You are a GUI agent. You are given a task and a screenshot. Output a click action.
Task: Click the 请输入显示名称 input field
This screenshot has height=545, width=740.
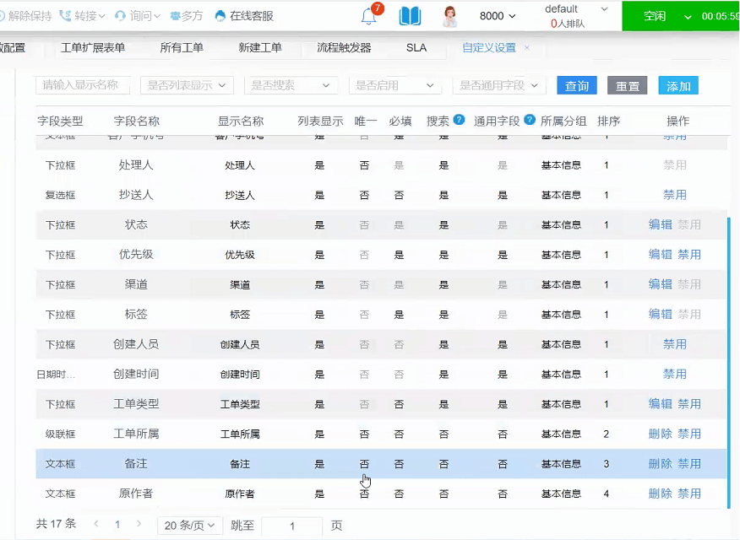pos(82,85)
